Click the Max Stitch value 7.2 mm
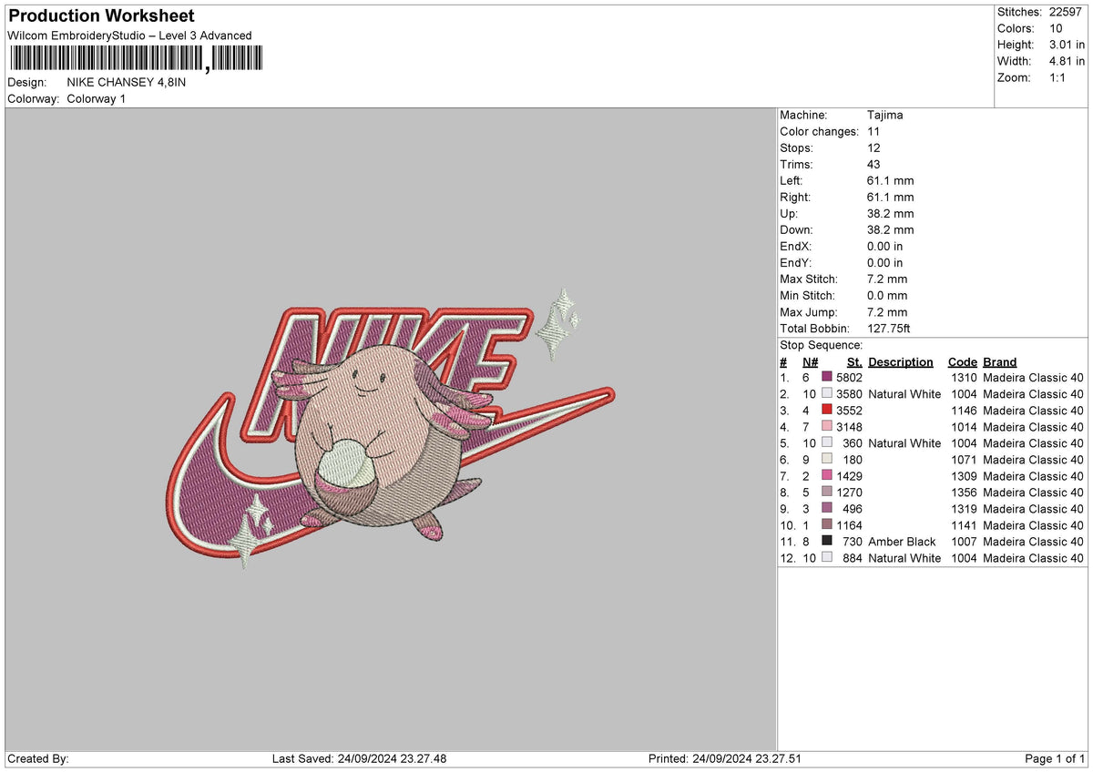 coord(887,279)
